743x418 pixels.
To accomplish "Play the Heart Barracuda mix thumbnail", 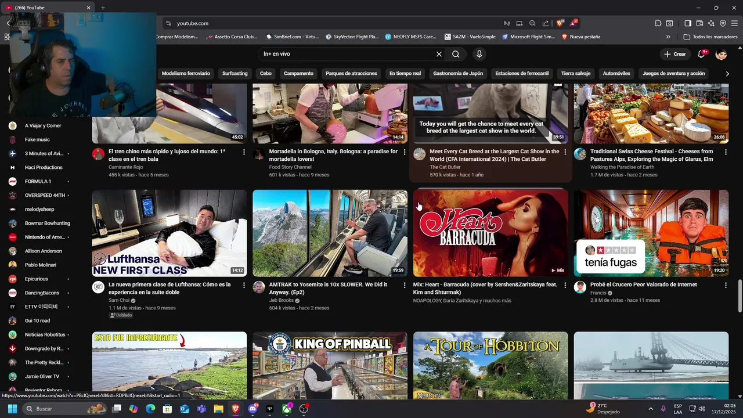I will point(490,233).
